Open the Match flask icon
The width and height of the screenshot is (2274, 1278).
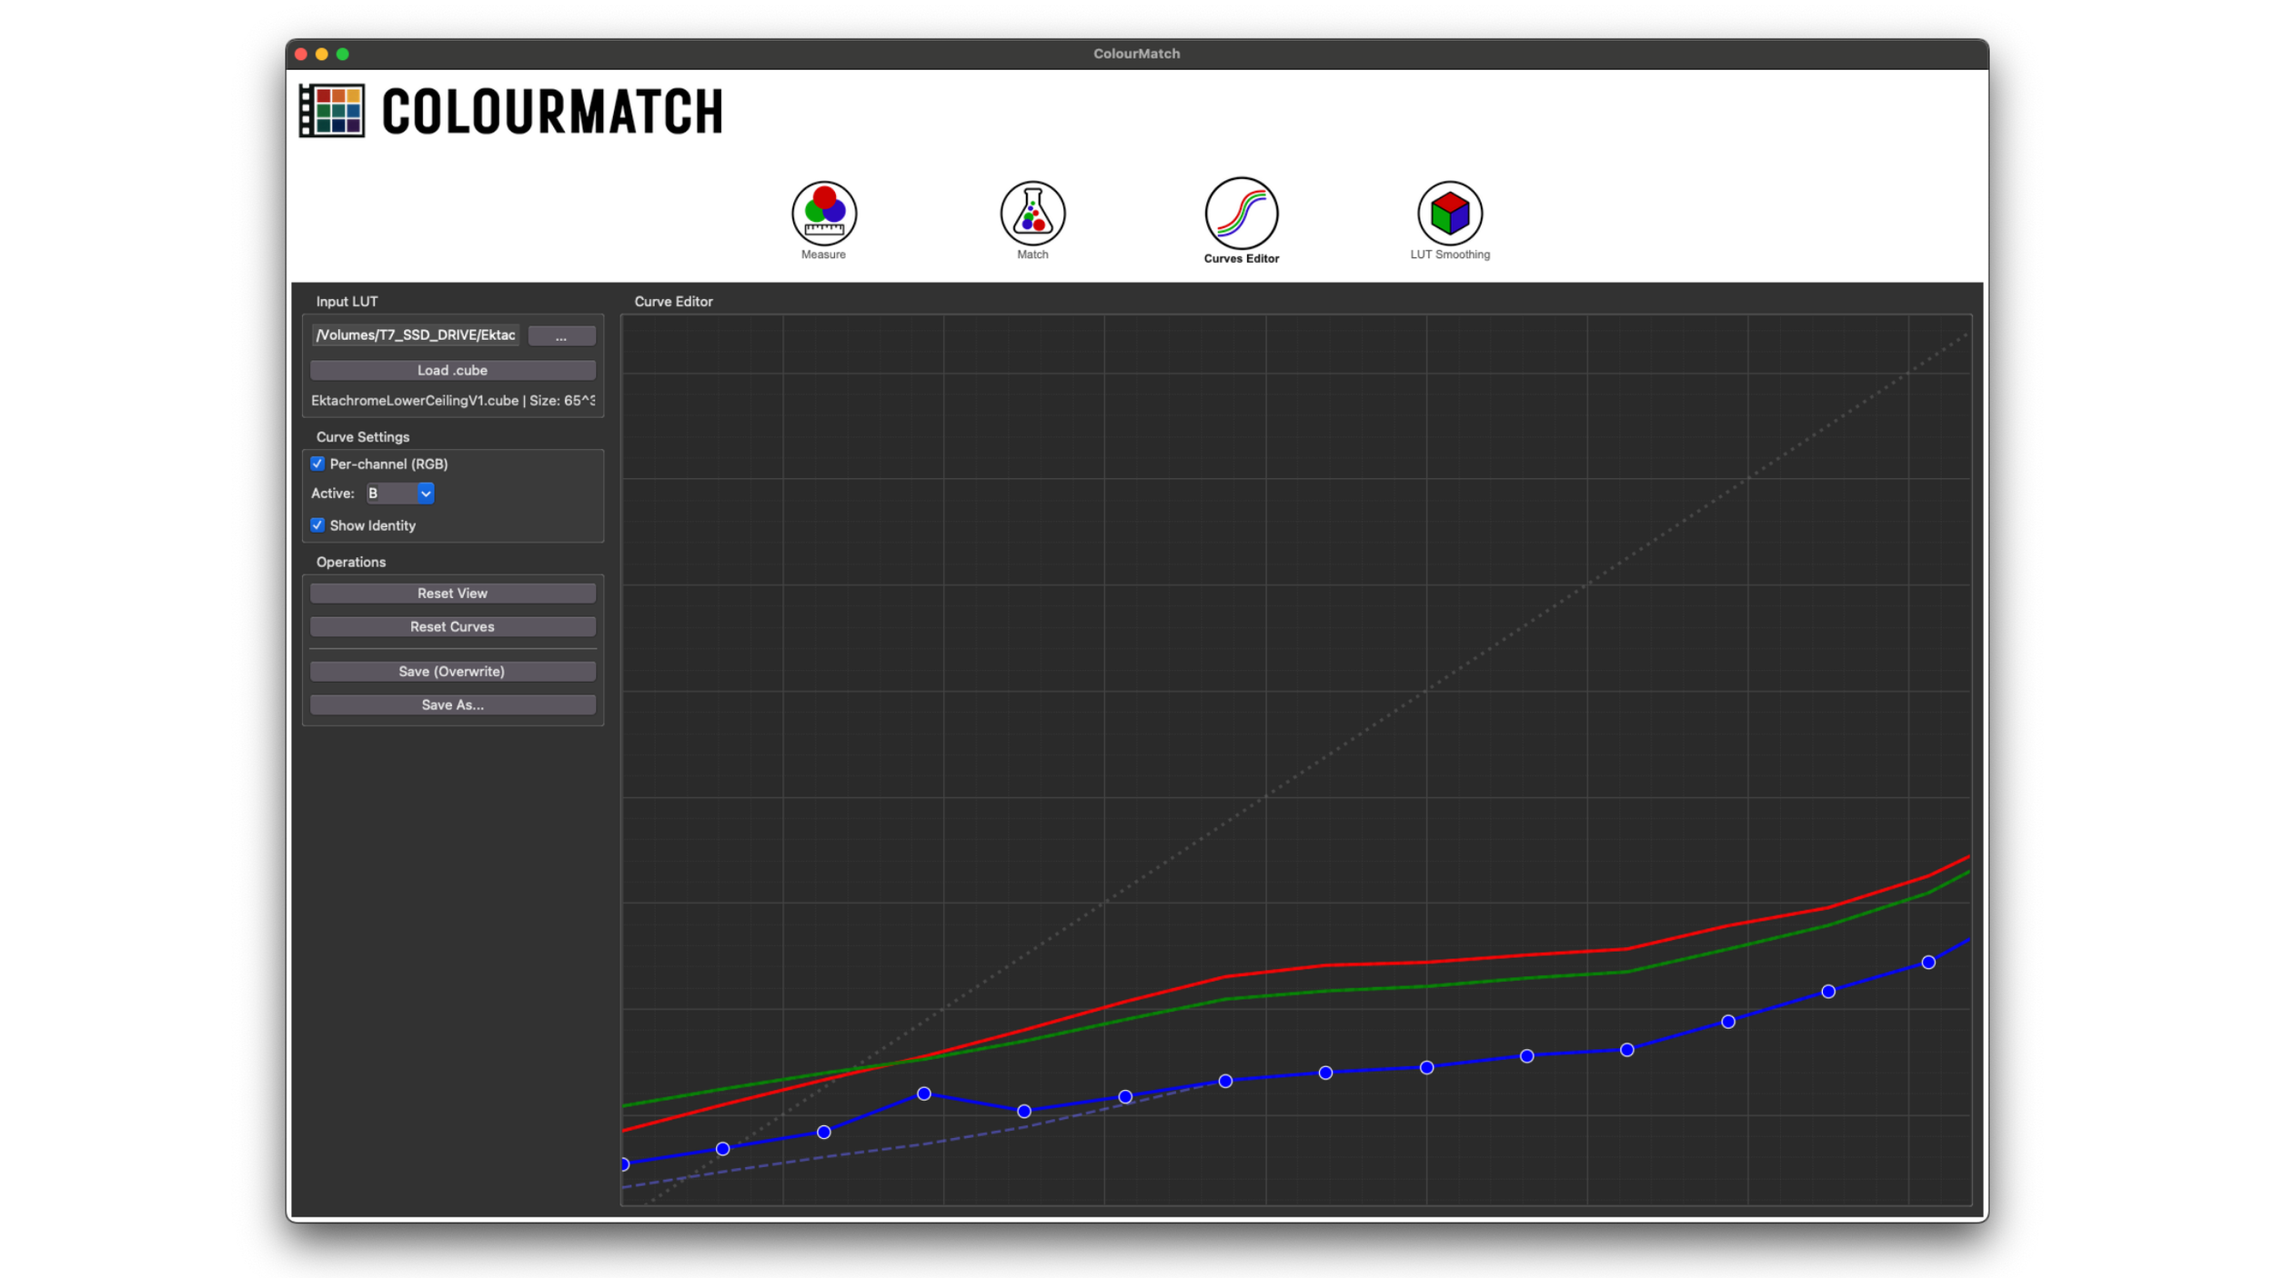1032,214
